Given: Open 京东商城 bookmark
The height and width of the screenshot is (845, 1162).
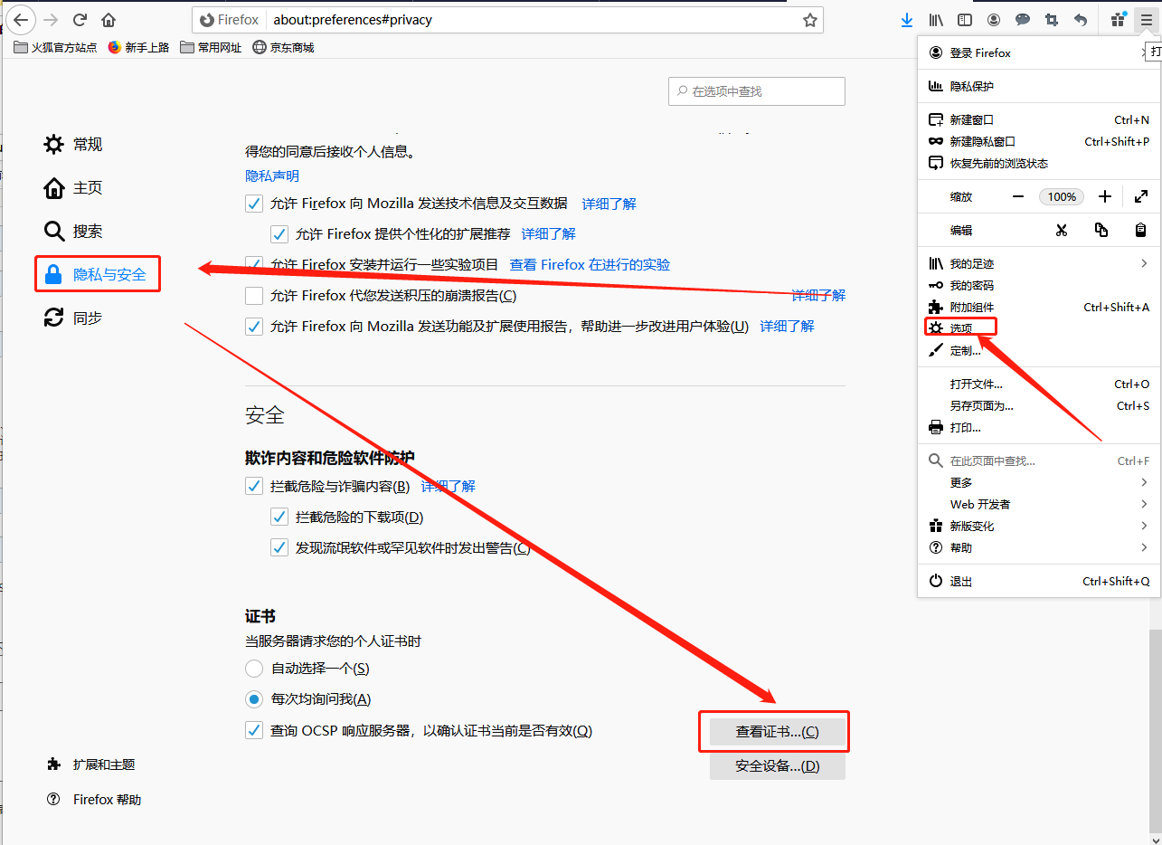Looking at the screenshot, I should tap(283, 47).
